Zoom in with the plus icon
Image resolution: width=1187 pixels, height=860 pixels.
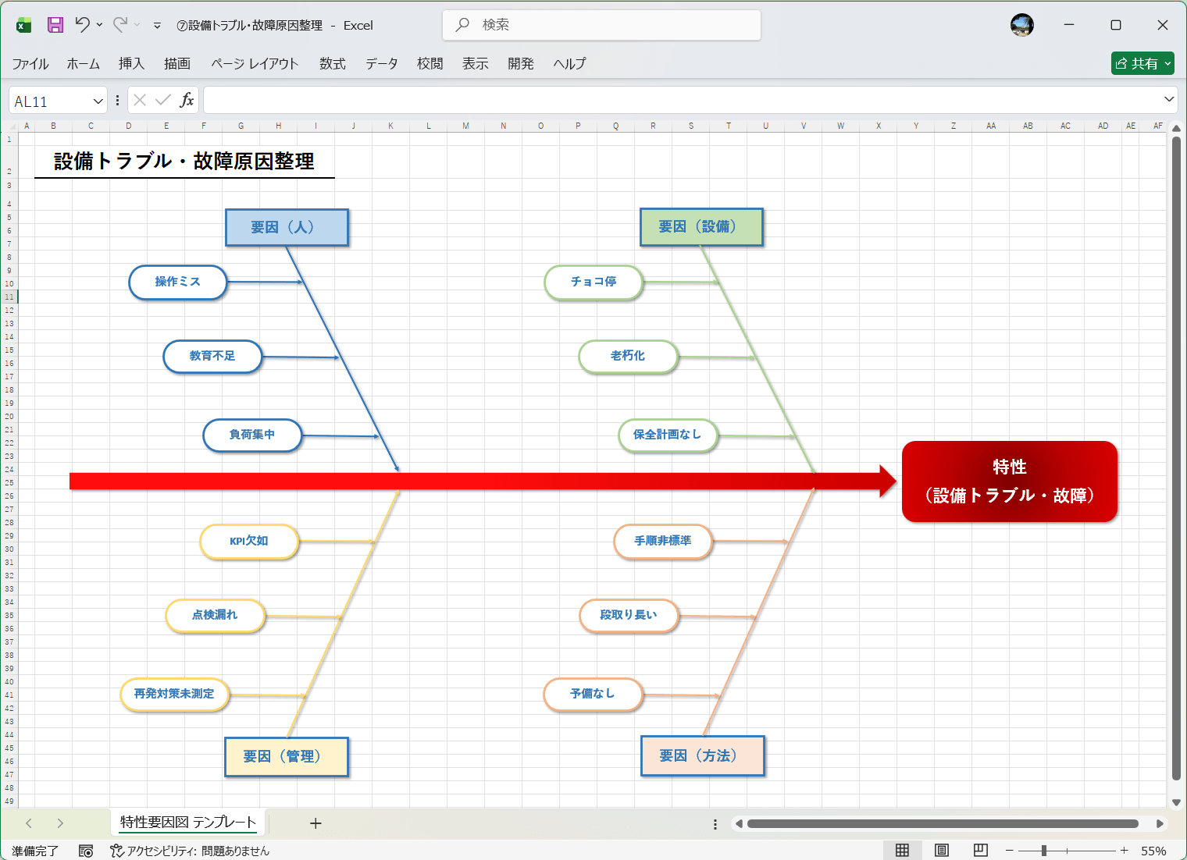[x=1123, y=850]
